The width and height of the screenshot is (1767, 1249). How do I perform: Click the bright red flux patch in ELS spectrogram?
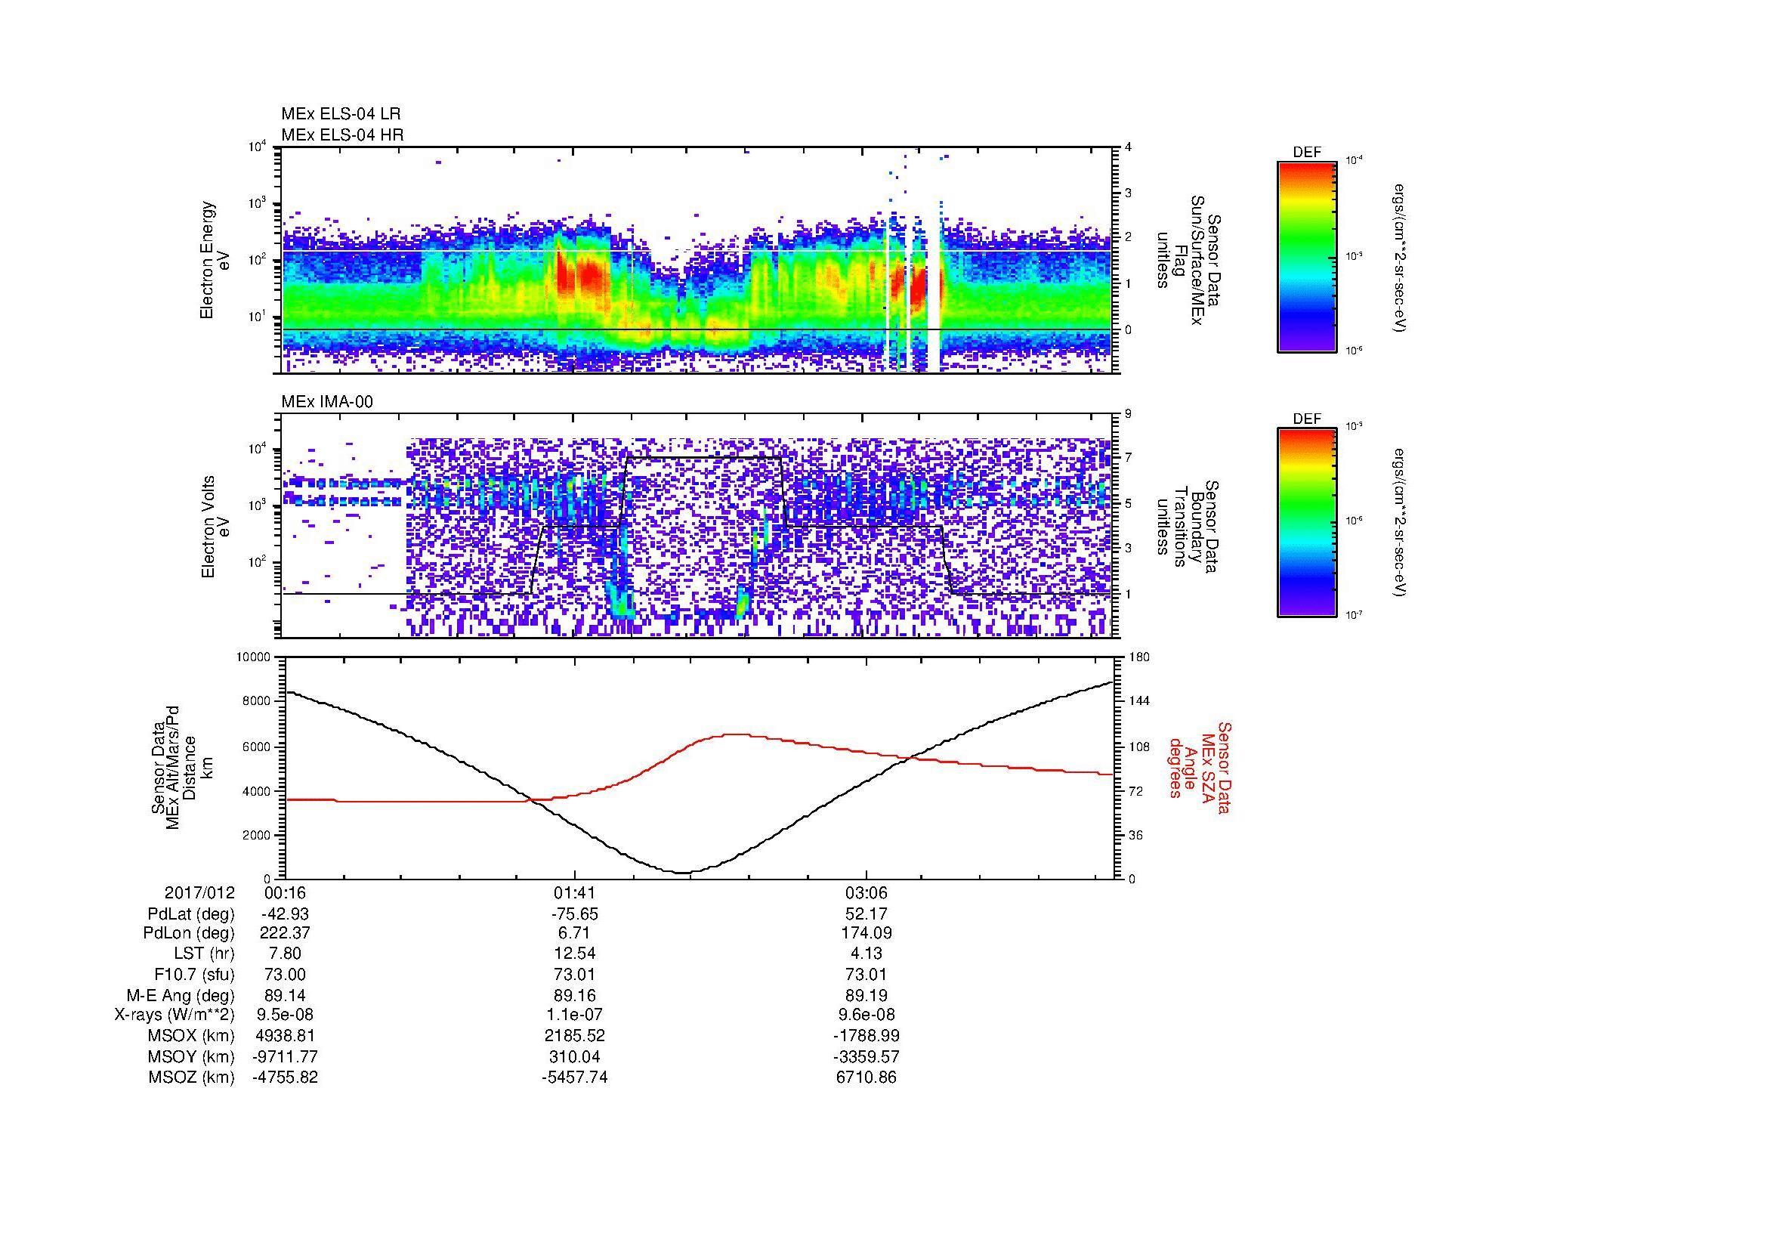point(585,277)
